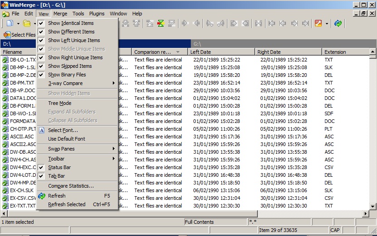
Task: Choose Use Default Font
Action: pyautogui.click(x=77, y=139)
